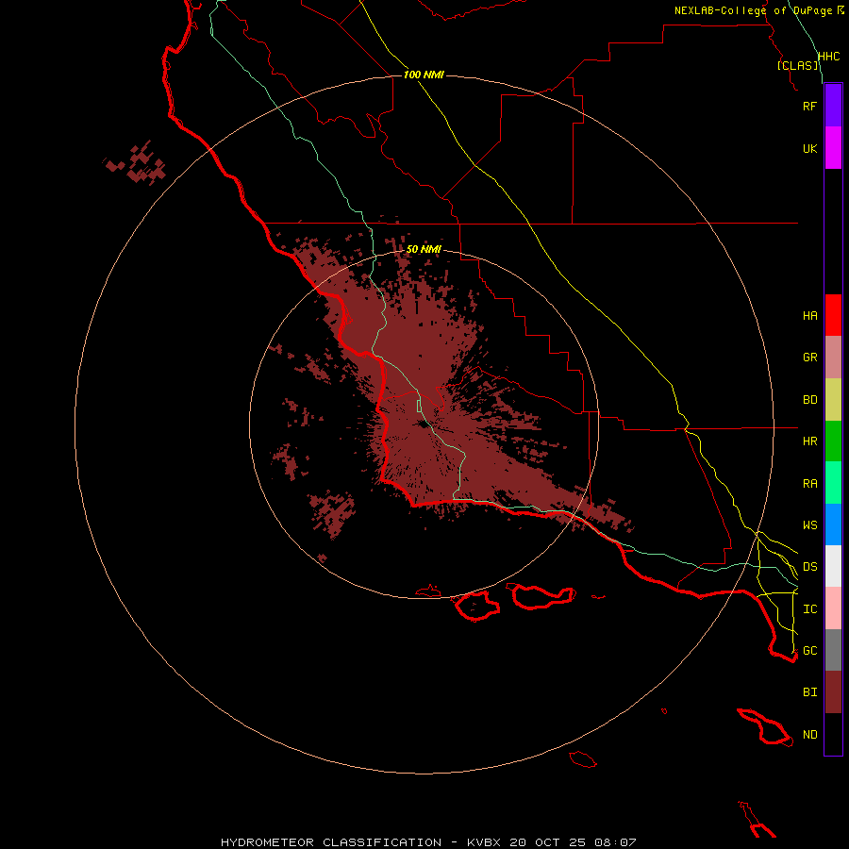Click the WS legend label

(809, 524)
